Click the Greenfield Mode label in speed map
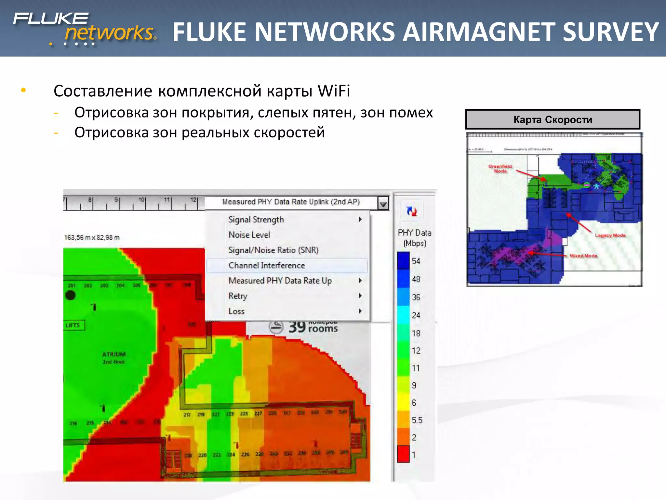 point(500,169)
